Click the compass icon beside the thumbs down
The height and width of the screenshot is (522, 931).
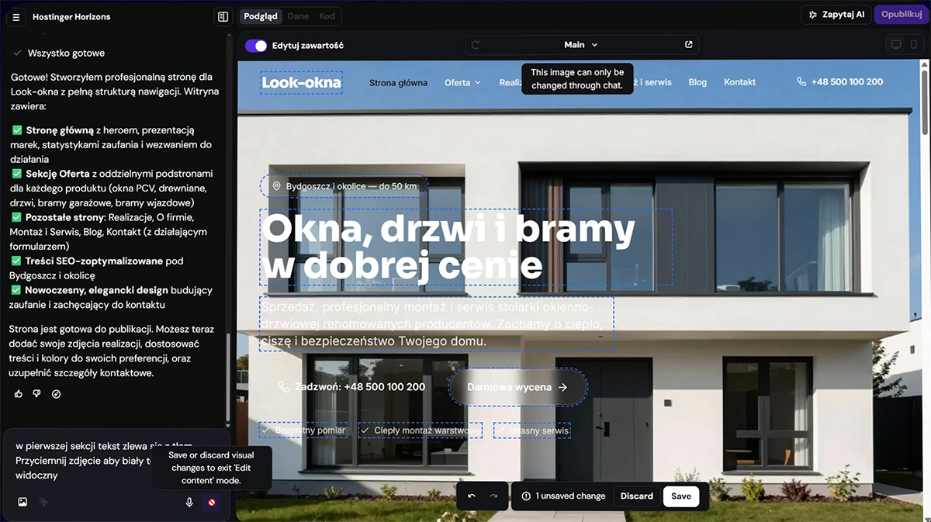[x=56, y=394]
